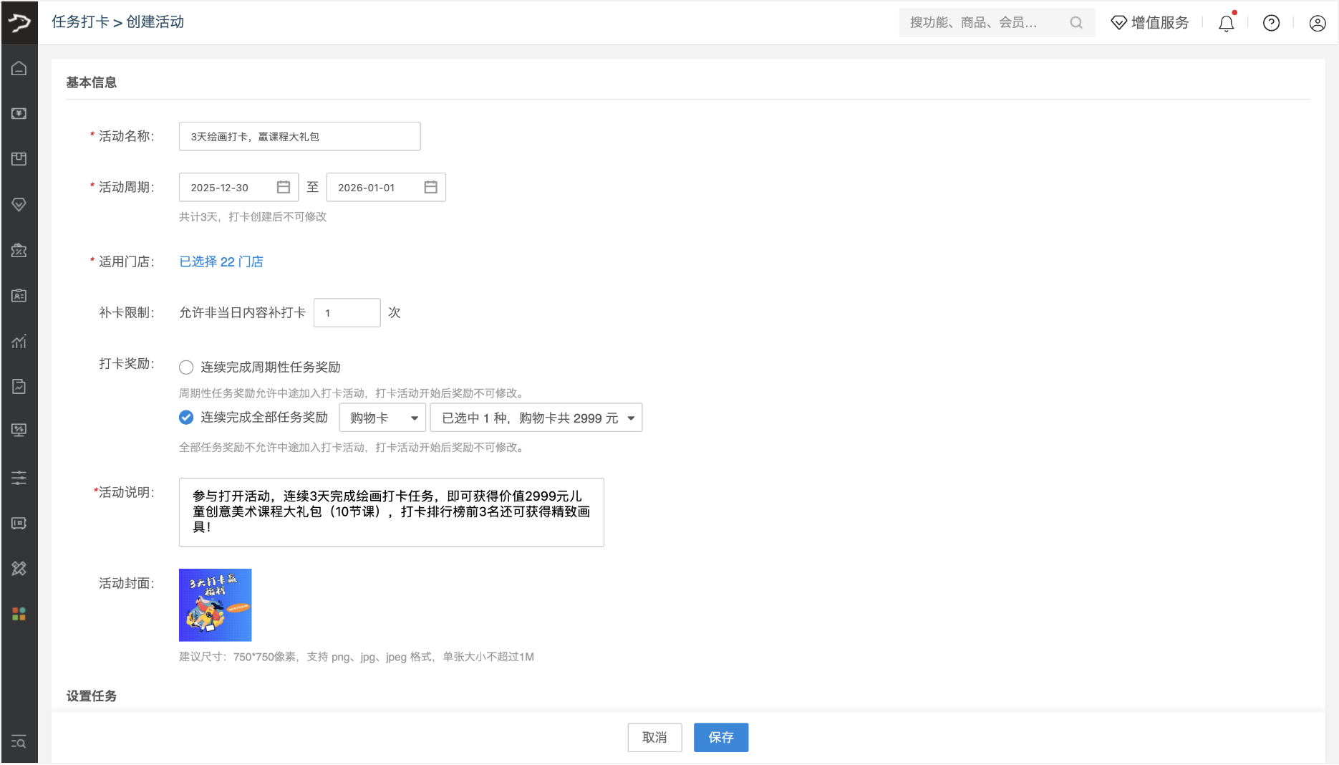Click the notification bell icon
Image resolution: width=1339 pixels, height=765 pixels.
click(x=1226, y=24)
